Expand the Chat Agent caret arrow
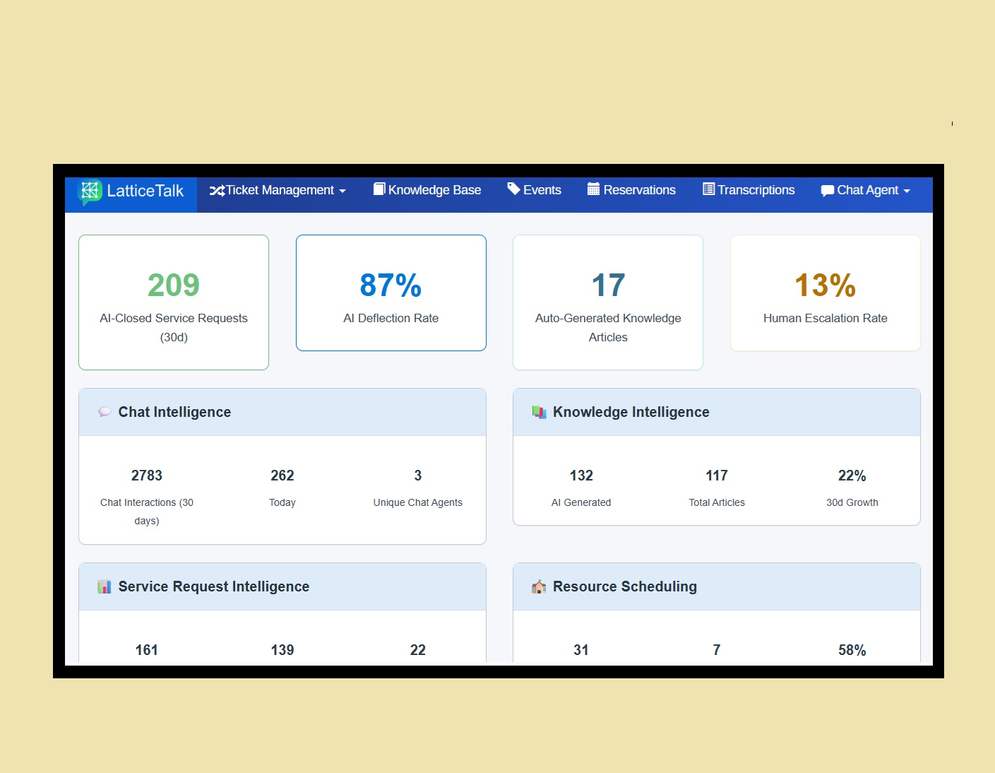 pos(907,191)
